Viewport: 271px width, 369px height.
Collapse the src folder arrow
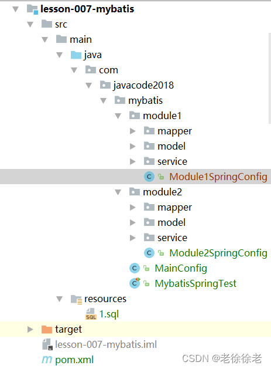pos(30,25)
